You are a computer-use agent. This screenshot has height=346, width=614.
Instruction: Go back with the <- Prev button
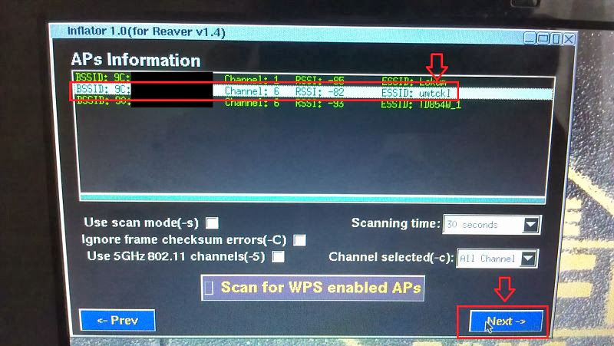[117, 320]
